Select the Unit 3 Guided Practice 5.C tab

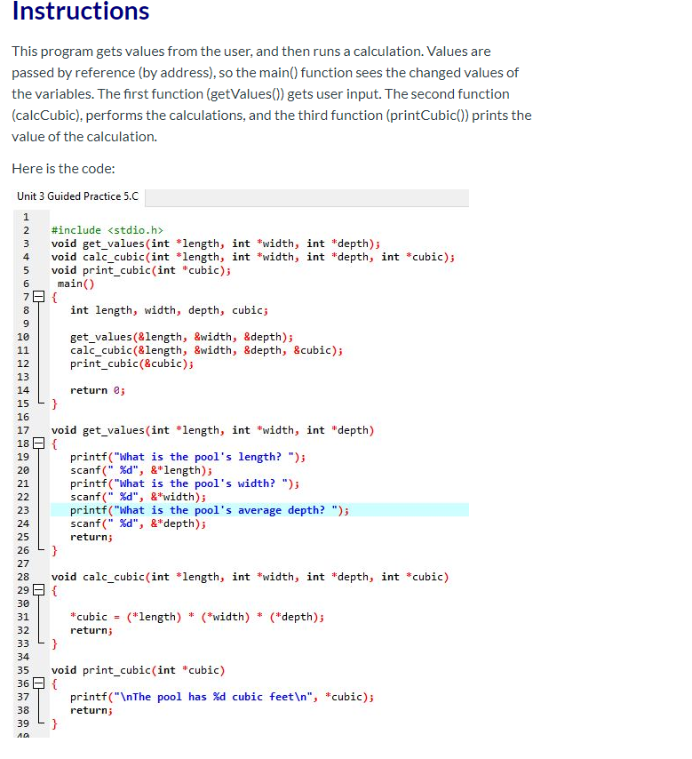[77, 196]
